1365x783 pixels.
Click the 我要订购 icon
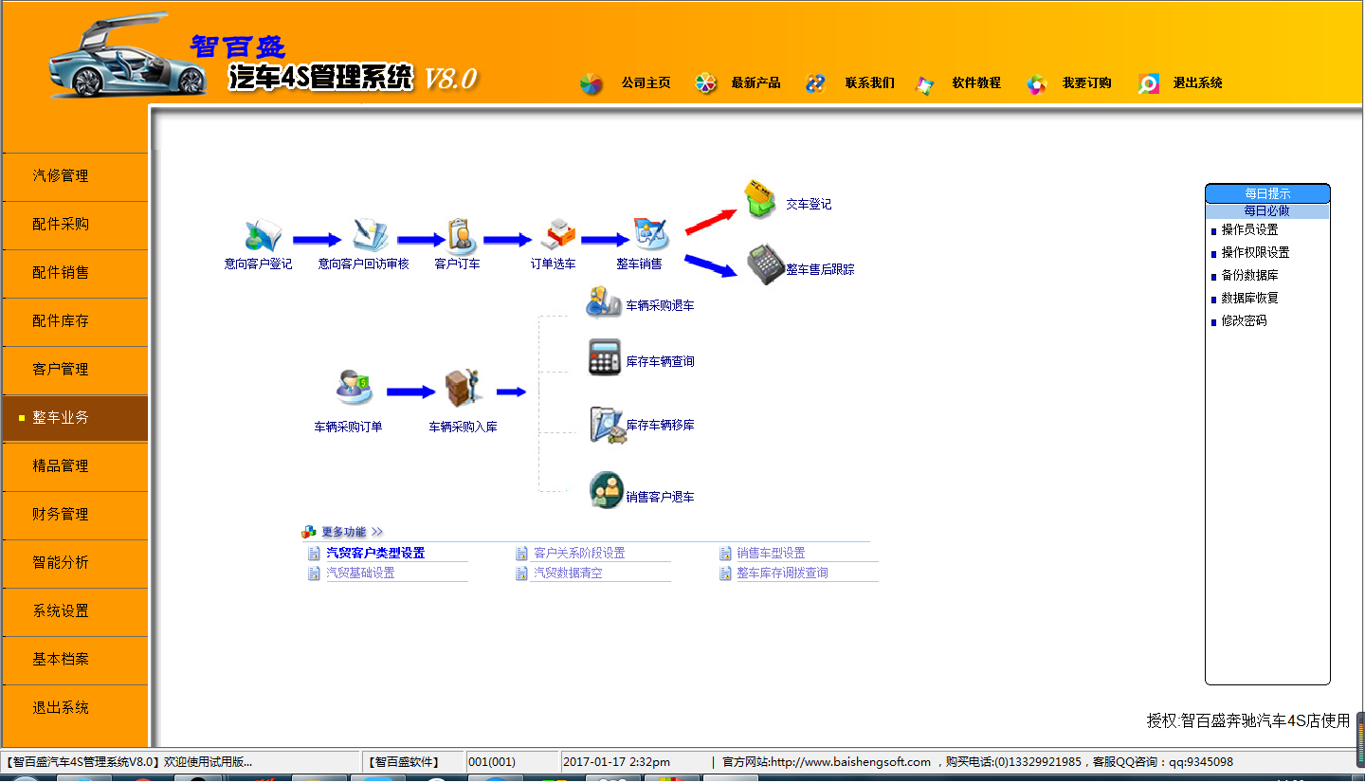pyautogui.click(x=1036, y=83)
